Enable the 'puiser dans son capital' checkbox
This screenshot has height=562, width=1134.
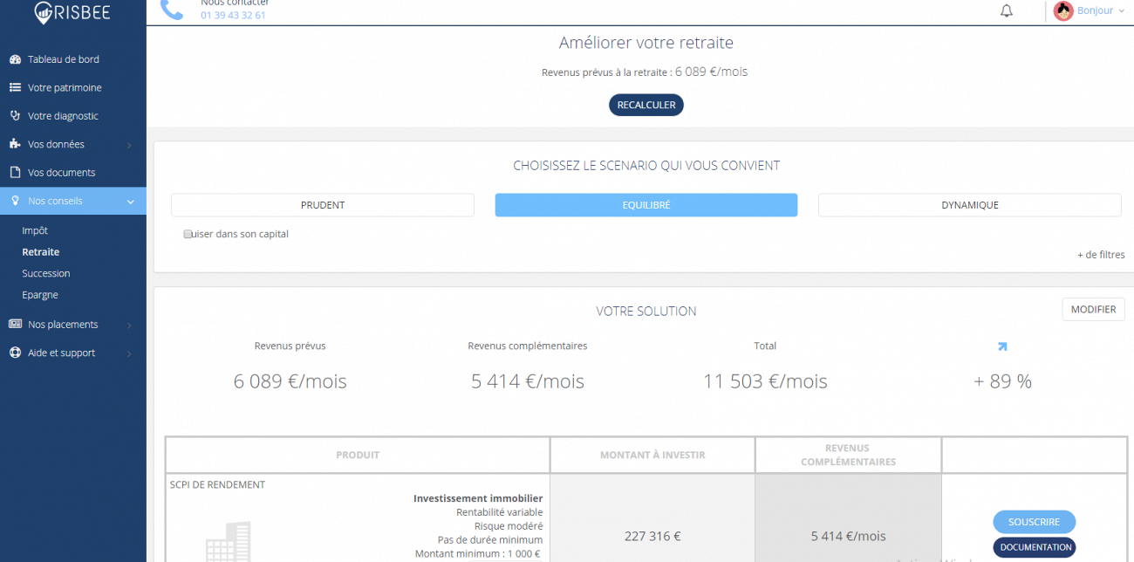click(188, 234)
